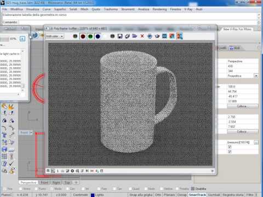The width and height of the screenshot is (263, 197).
Task: Toggle red channel in V-Ray frame buffer
Action: point(83,36)
